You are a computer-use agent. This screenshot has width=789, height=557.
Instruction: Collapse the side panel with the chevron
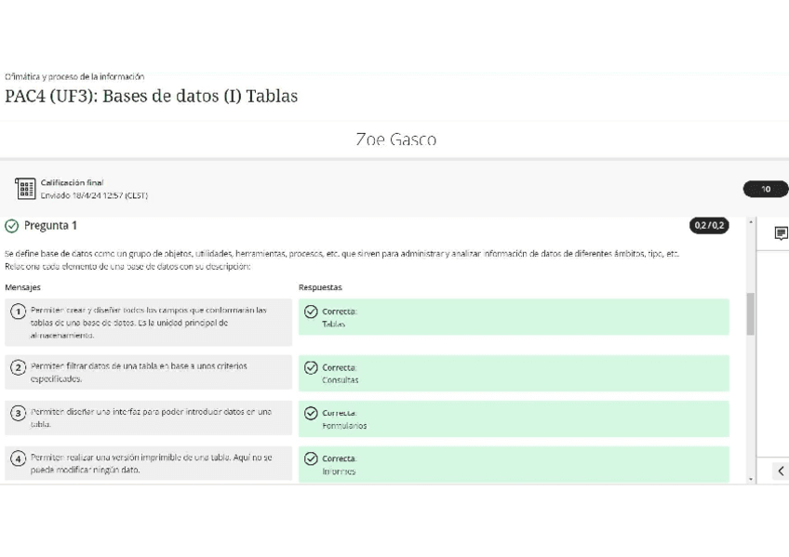(781, 471)
